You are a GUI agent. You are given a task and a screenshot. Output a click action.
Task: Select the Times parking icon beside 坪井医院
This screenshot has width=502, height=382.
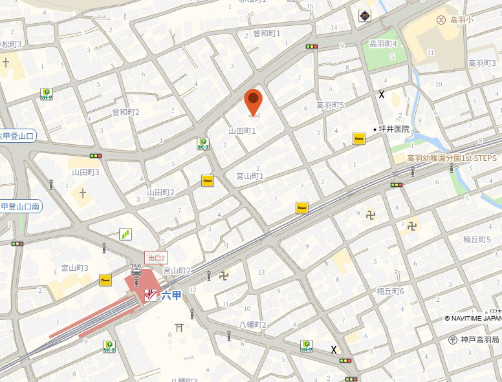click(359, 138)
